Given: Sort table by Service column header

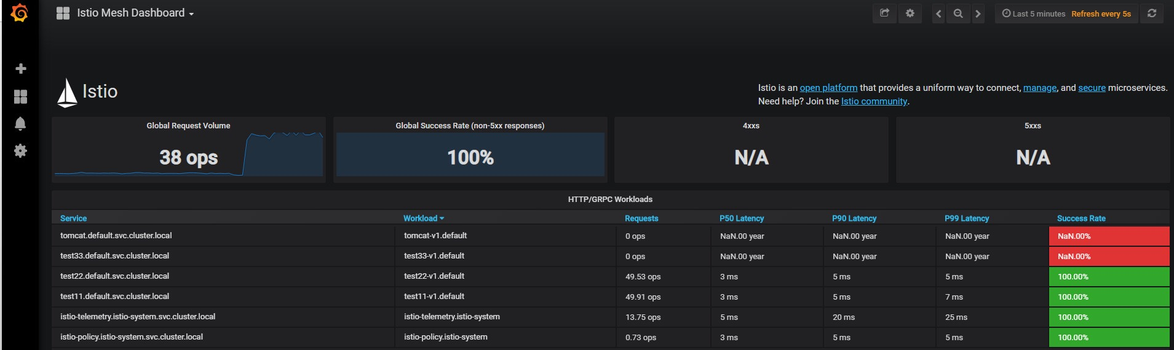Looking at the screenshot, I should (x=73, y=219).
